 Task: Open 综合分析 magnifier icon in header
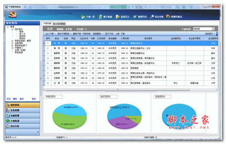[x=152, y=17]
